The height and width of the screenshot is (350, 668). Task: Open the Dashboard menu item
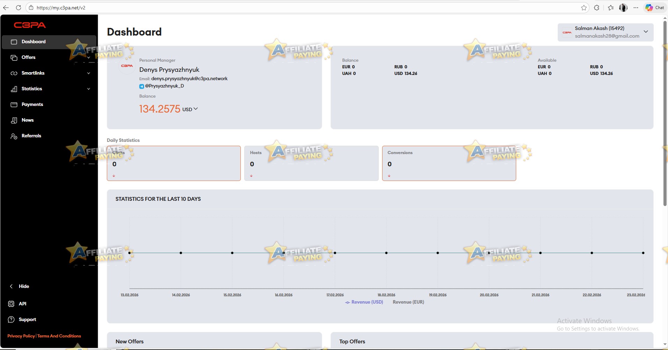point(49,42)
